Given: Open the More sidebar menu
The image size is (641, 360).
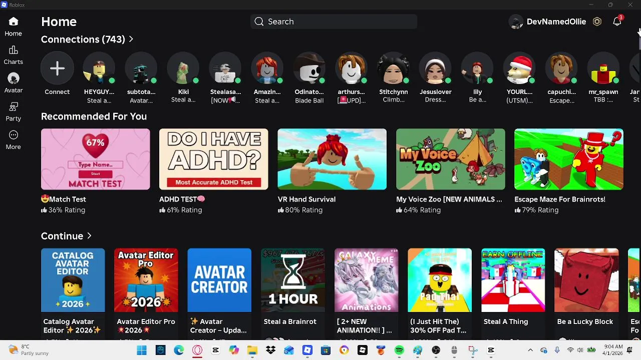Looking at the screenshot, I should (x=14, y=135).
